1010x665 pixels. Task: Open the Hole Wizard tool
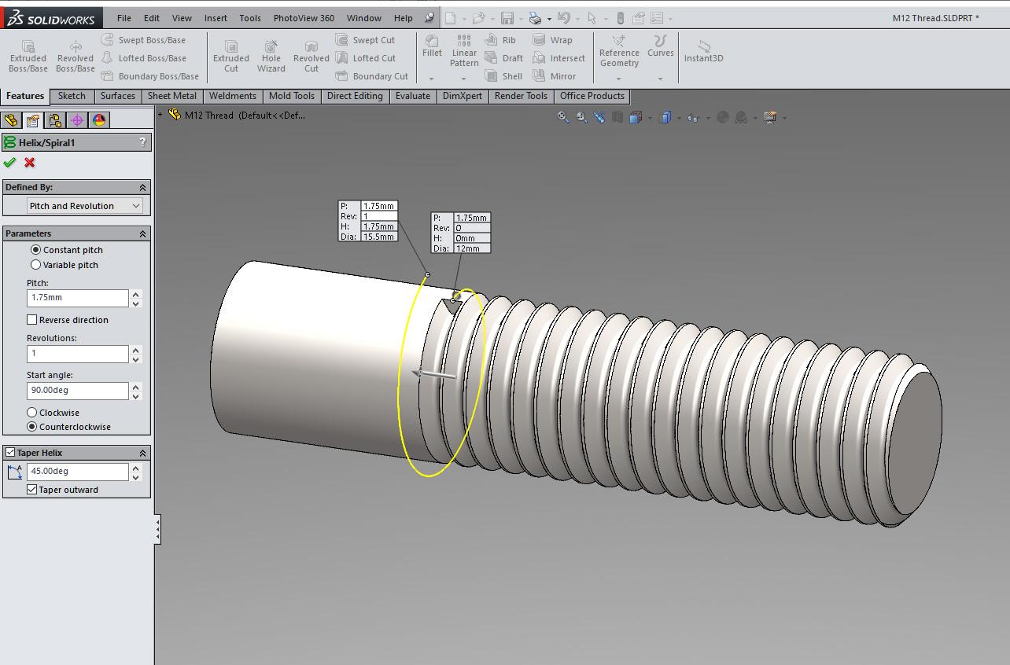(x=271, y=55)
